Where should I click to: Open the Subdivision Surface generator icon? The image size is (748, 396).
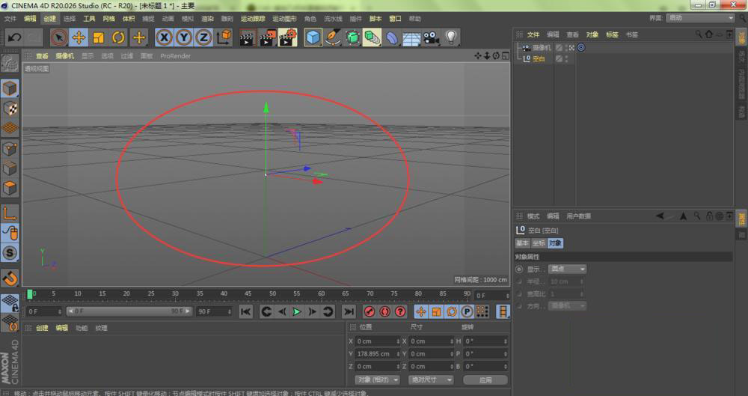coord(352,37)
